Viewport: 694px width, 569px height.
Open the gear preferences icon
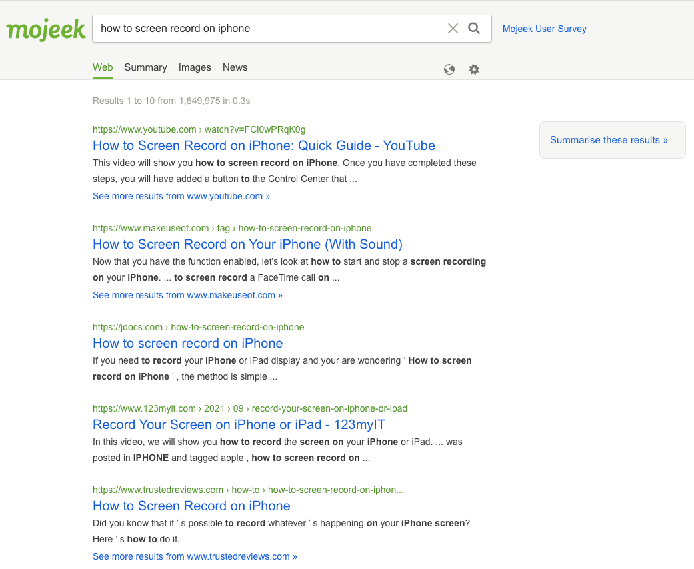tap(474, 69)
